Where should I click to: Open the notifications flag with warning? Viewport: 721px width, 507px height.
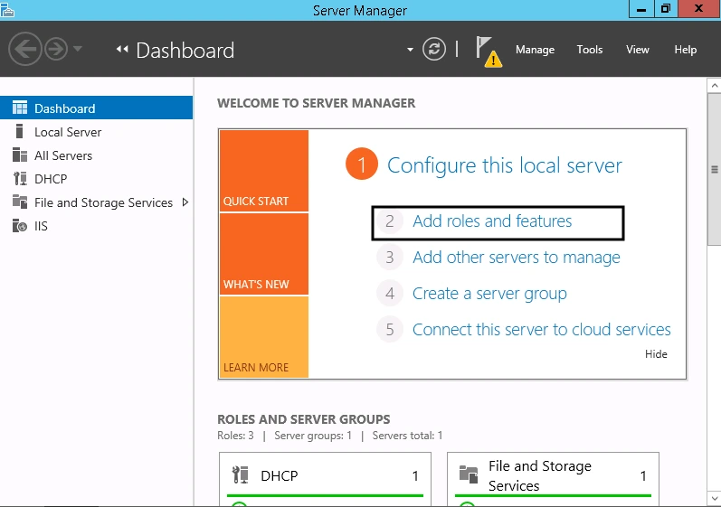[x=489, y=52]
